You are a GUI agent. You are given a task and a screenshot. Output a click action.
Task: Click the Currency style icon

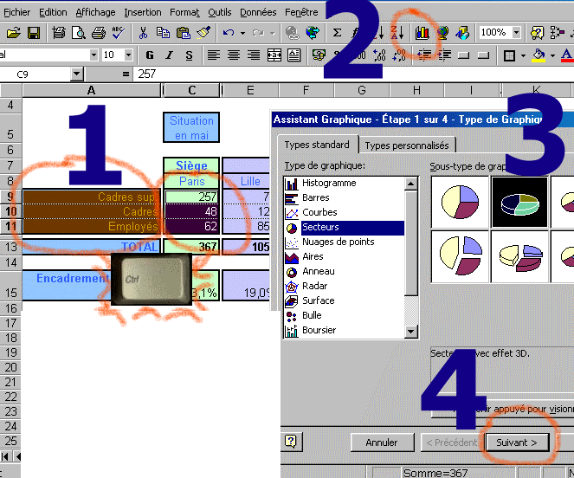pyautogui.click(x=319, y=55)
